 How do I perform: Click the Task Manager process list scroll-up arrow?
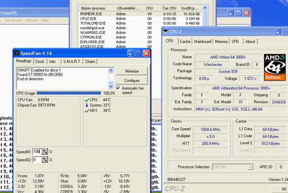click(205, 8)
